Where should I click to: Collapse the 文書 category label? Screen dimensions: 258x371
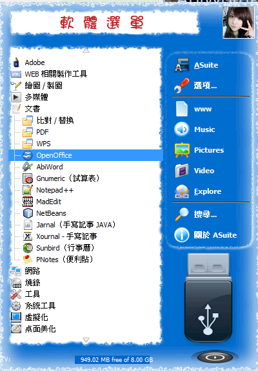click(32, 109)
